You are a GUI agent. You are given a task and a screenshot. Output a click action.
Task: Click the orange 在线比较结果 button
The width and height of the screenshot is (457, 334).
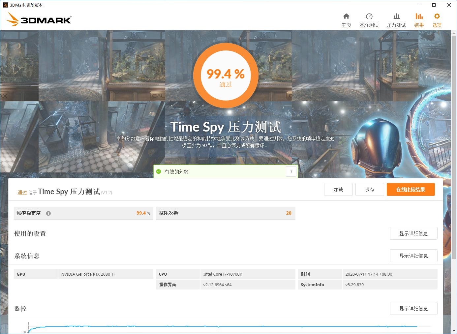[x=411, y=190]
